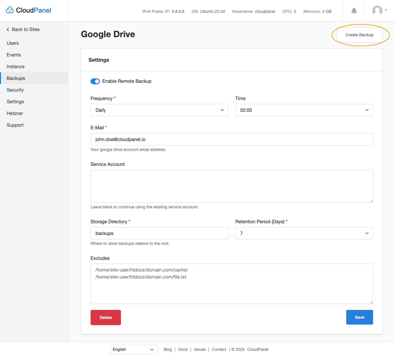Click the Create Backup button
The height and width of the screenshot is (357, 395).
[359, 35]
